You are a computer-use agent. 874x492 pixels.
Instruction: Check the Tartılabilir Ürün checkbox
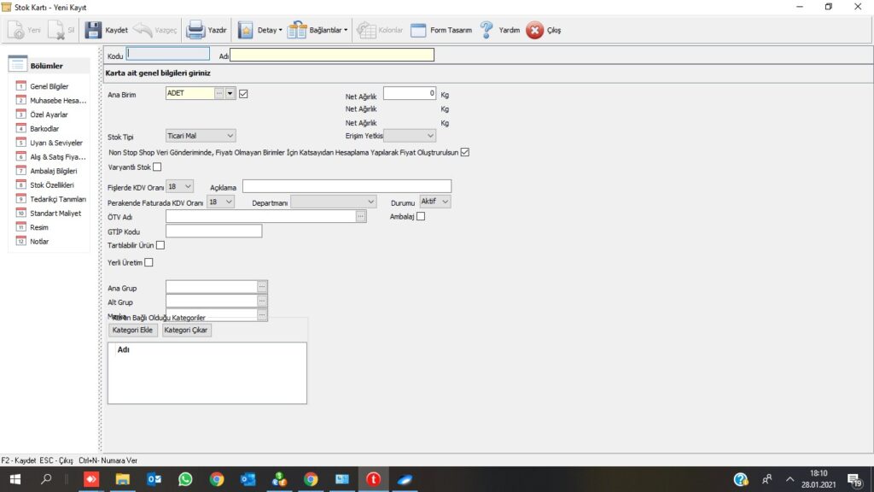(160, 245)
